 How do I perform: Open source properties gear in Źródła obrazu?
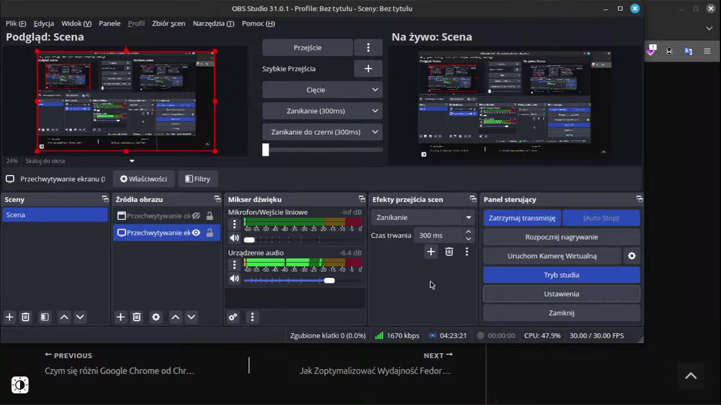coord(156,317)
